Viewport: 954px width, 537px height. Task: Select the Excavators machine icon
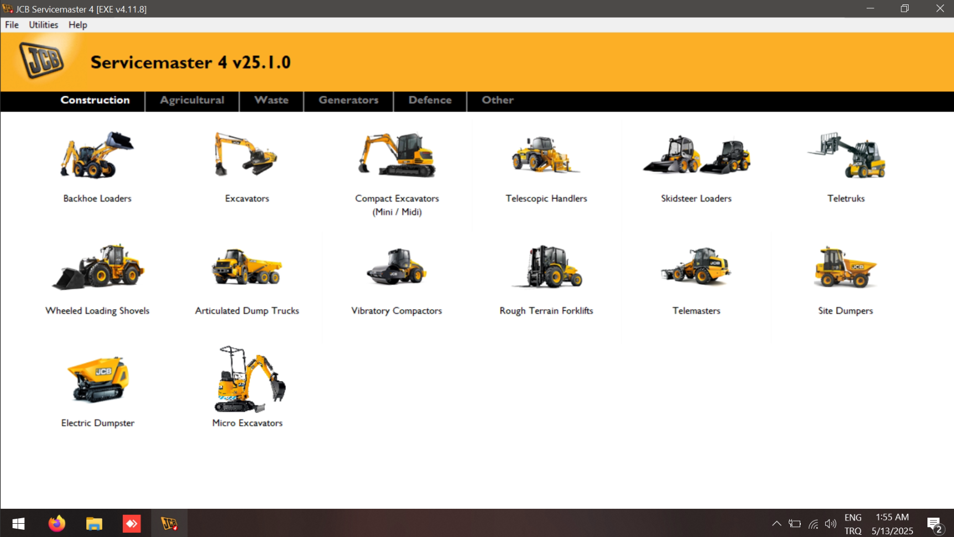coord(247,156)
